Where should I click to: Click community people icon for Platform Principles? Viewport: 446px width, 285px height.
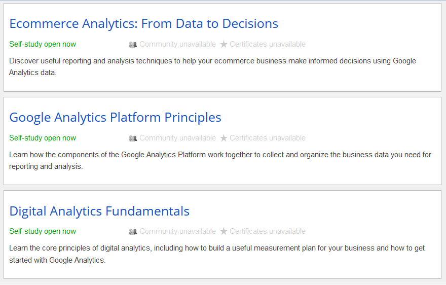(133, 138)
